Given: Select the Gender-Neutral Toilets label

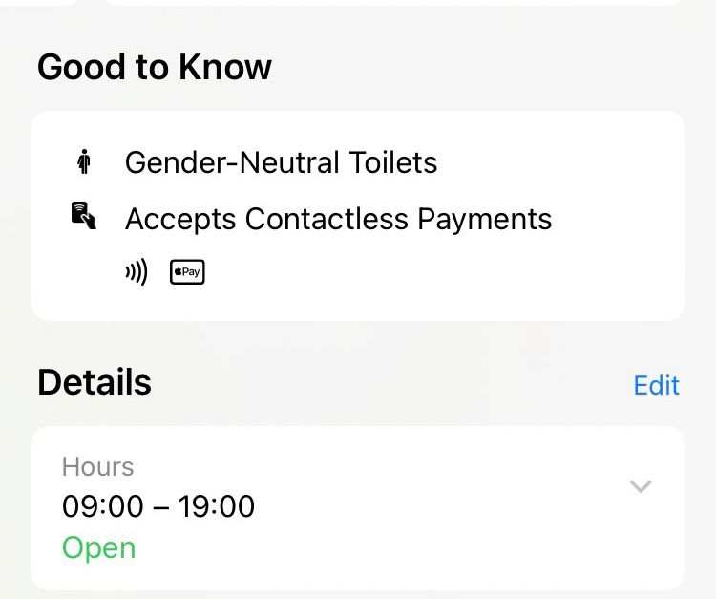Looking at the screenshot, I should [281, 162].
